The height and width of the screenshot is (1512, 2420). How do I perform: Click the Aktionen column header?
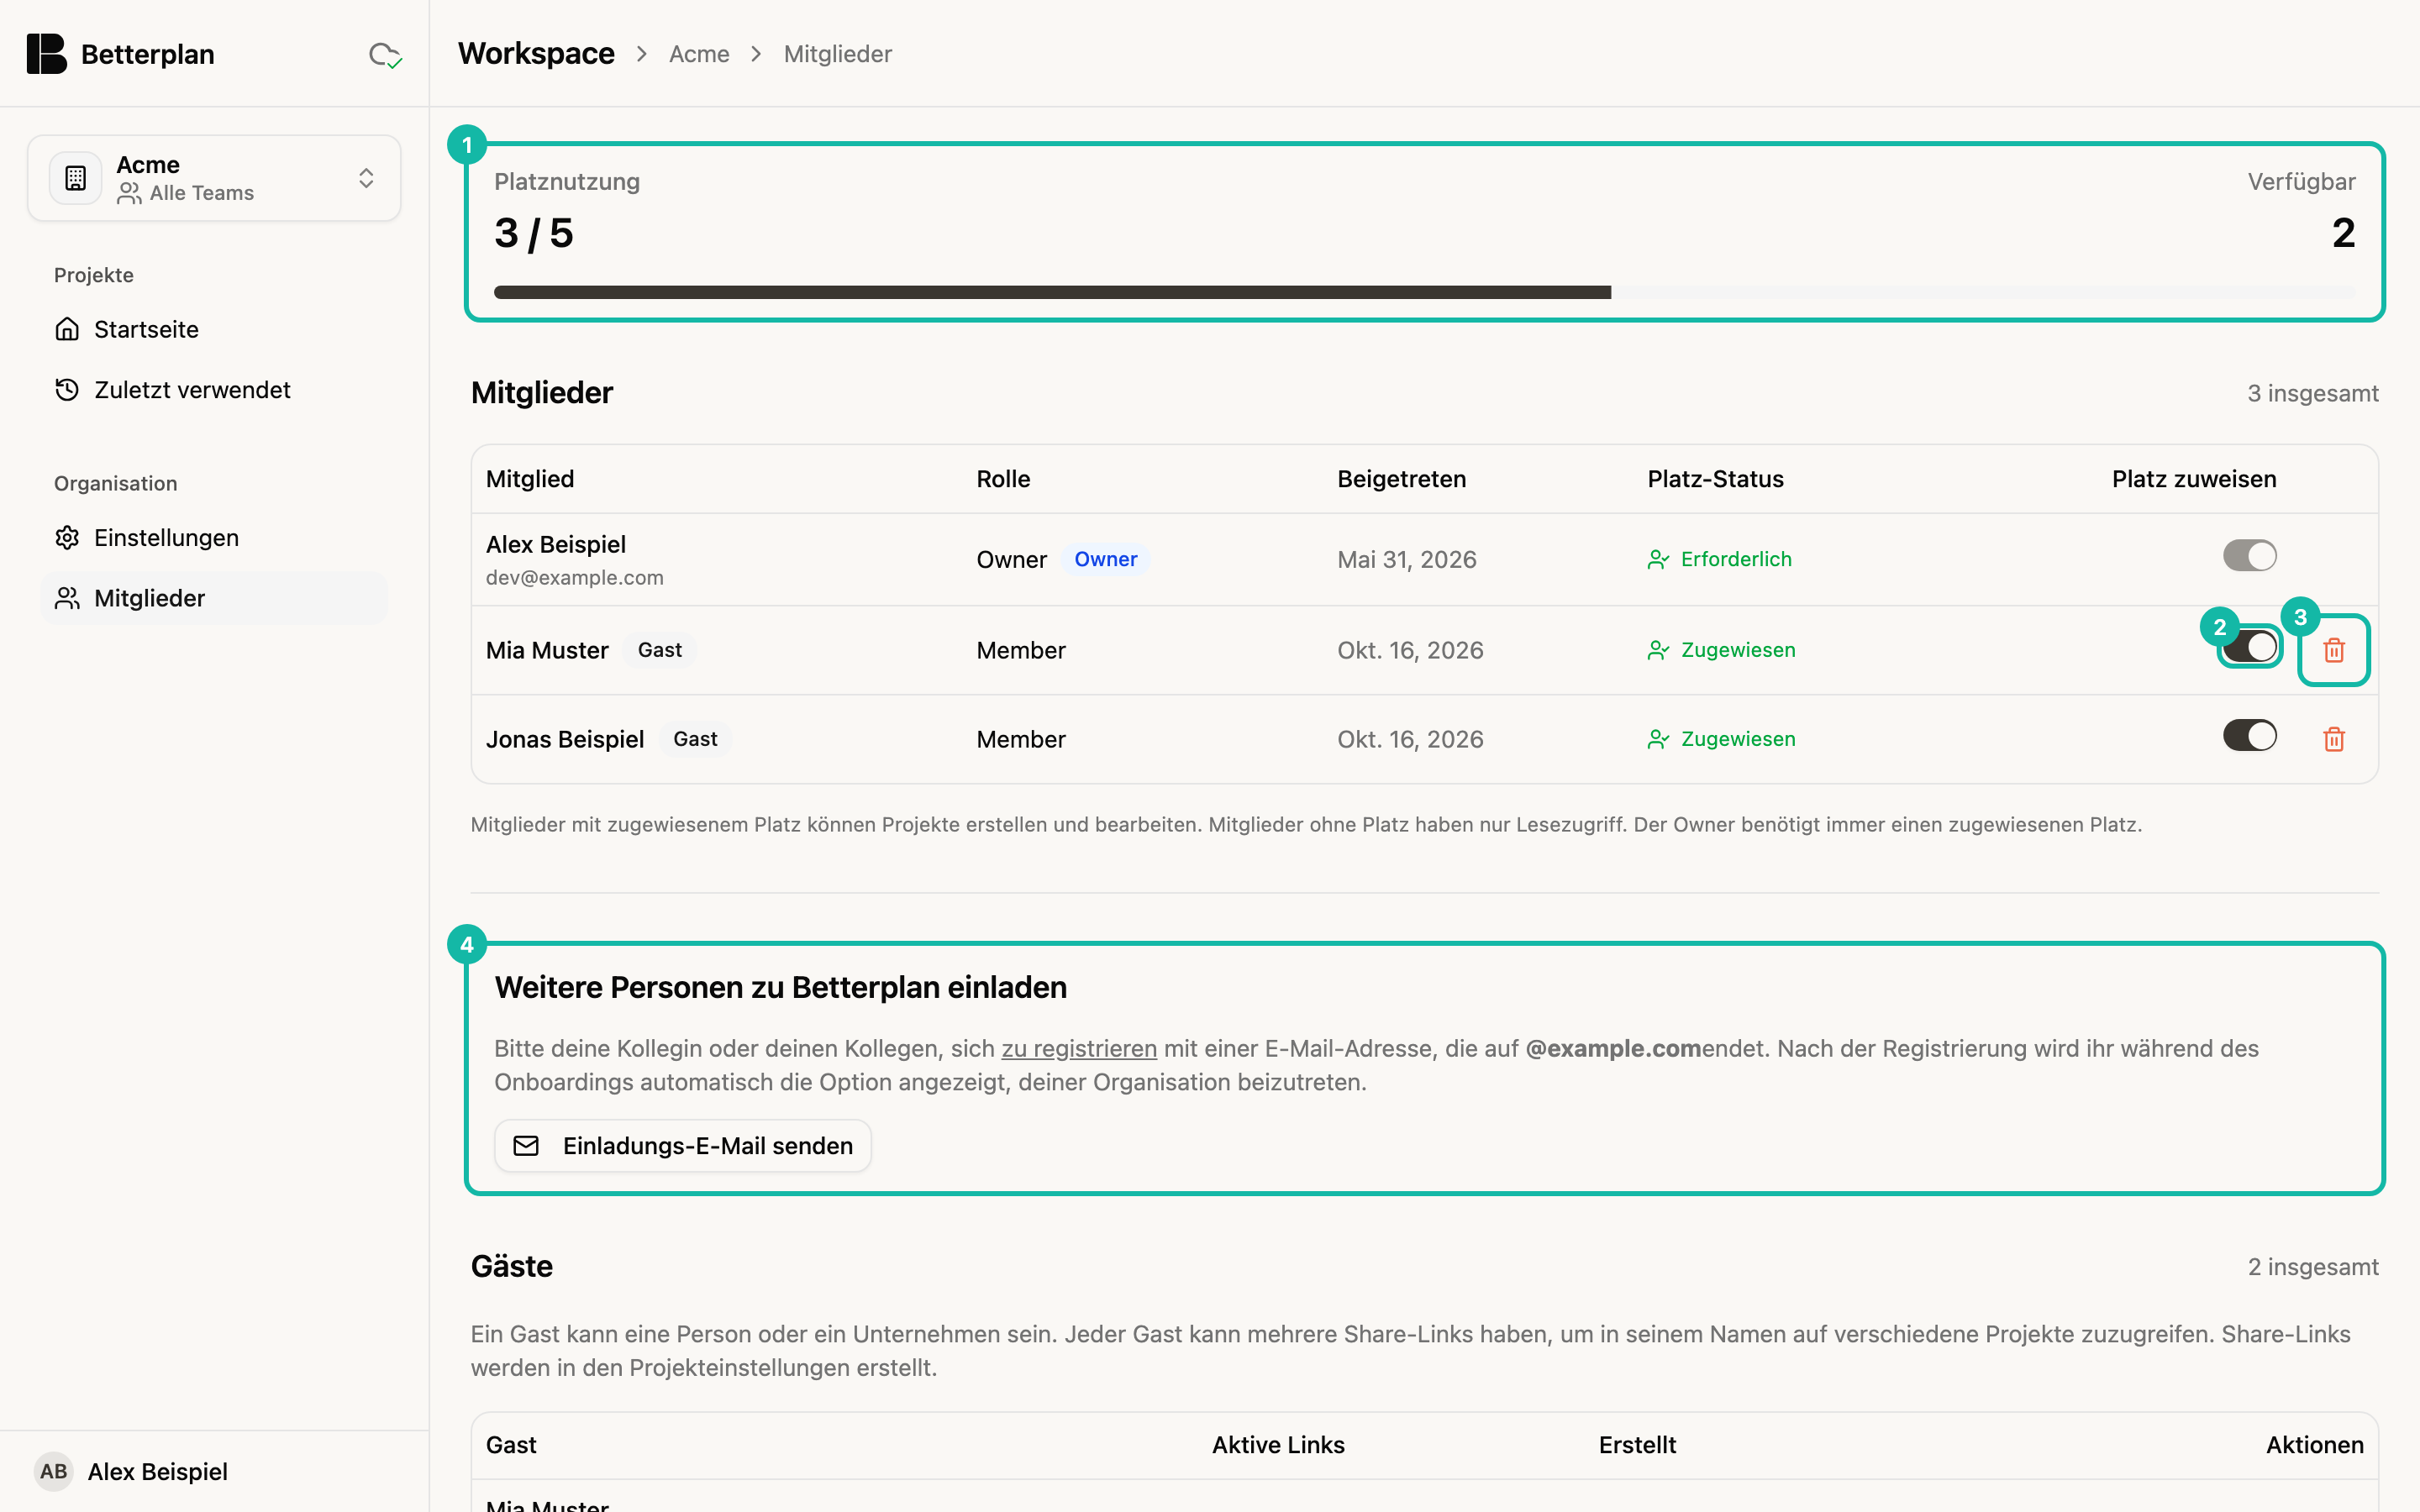click(2315, 1445)
